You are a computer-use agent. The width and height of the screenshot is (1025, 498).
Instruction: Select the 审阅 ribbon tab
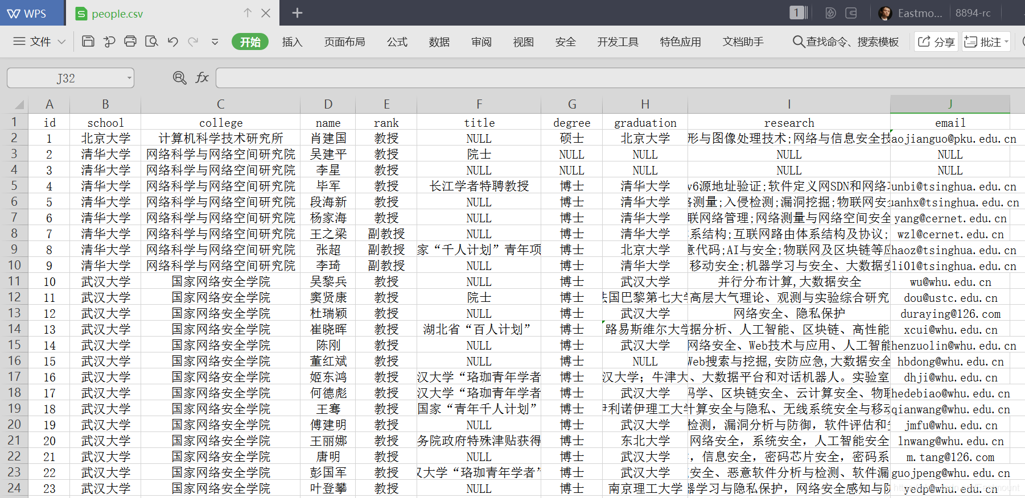point(481,42)
